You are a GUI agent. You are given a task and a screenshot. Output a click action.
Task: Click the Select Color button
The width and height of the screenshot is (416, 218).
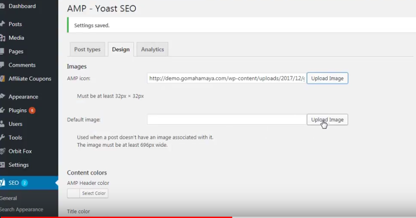(94, 193)
